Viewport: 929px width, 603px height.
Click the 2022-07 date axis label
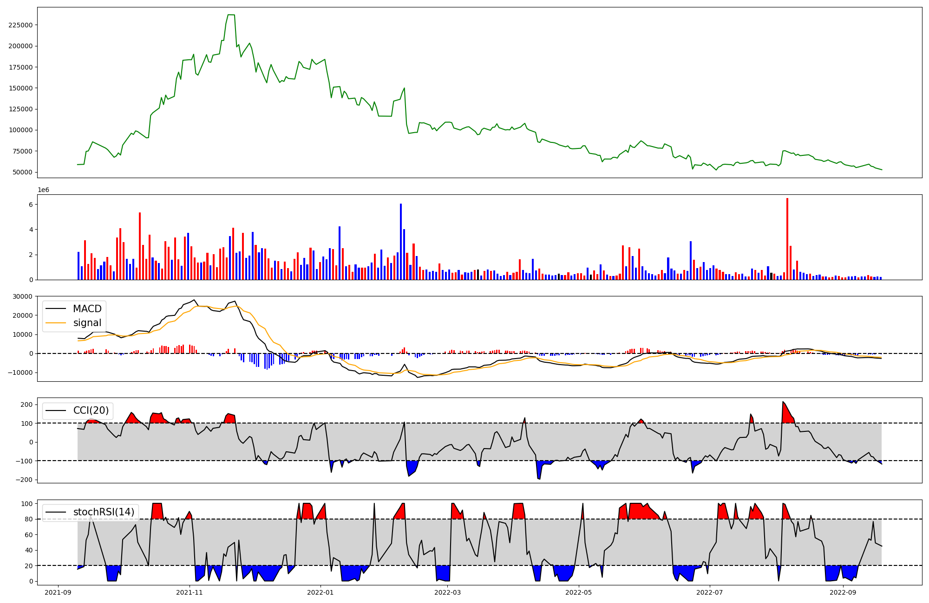710,592
